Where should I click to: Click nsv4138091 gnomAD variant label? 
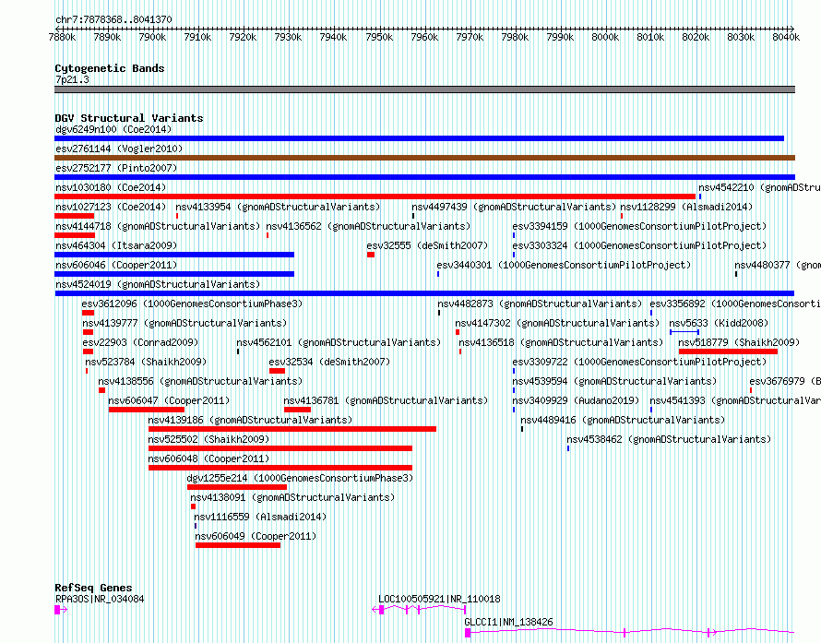[292, 497]
